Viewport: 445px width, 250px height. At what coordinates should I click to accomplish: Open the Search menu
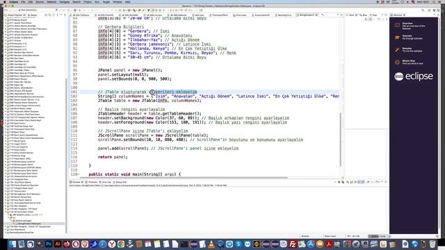(x=76, y=1)
